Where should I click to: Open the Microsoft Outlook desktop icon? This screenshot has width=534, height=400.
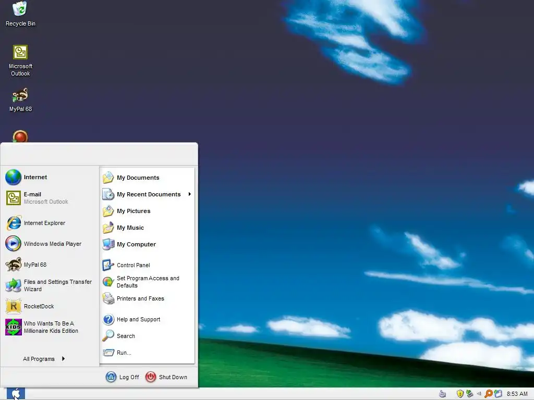(x=20, y=61)
